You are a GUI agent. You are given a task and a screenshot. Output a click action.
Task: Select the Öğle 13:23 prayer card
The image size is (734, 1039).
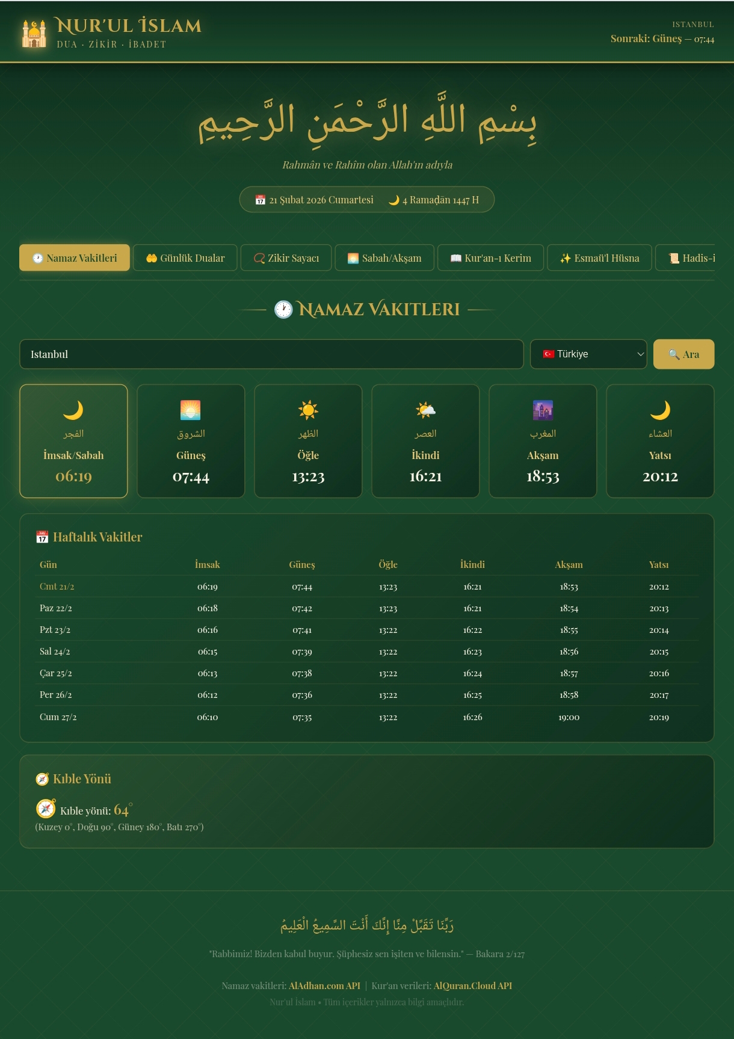(x=308, y=441)
